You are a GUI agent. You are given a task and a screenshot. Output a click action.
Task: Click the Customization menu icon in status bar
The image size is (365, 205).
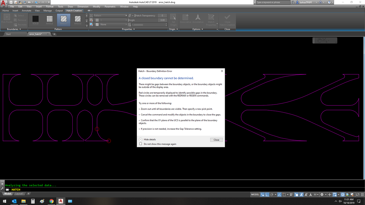(363, 194)
